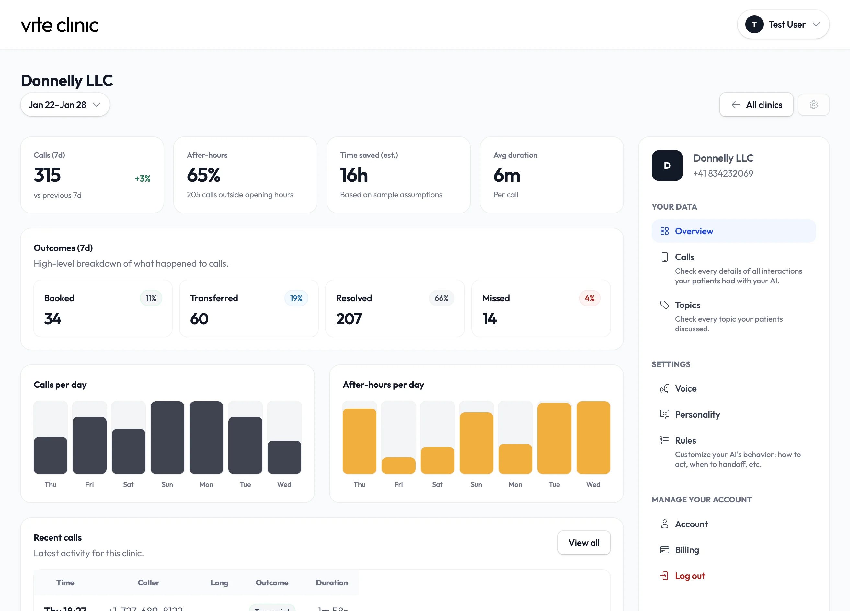Click the All clinics back button
Image resolution: width=850 pixels, height=611 pixels.
[x=756, y=105]
